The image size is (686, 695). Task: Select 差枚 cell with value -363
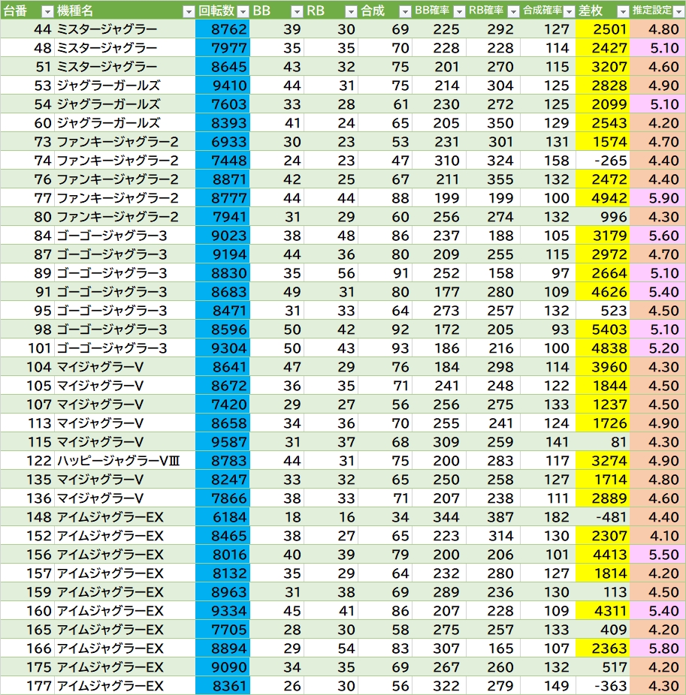tap(603, 686)
